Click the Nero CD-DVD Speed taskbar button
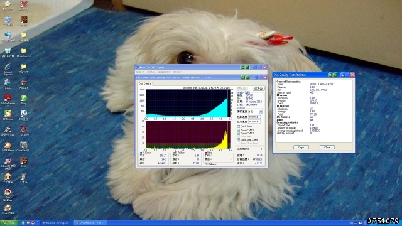Viewport: 402px width, 226px height. tap(56, 223)
